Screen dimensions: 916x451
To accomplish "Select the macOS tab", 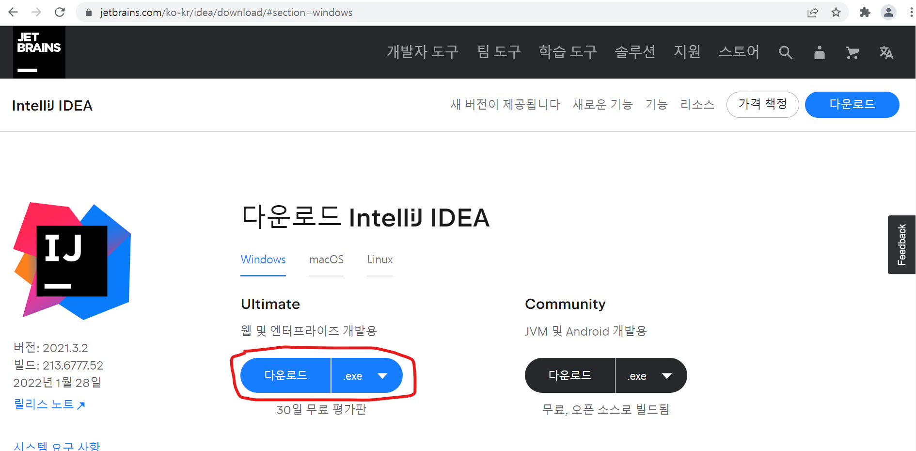I will 326,260.
